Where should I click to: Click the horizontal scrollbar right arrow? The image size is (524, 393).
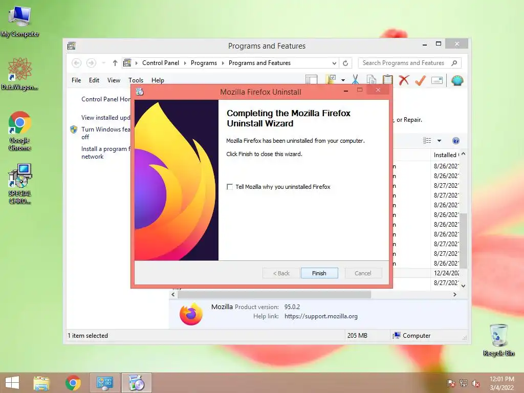454,294
